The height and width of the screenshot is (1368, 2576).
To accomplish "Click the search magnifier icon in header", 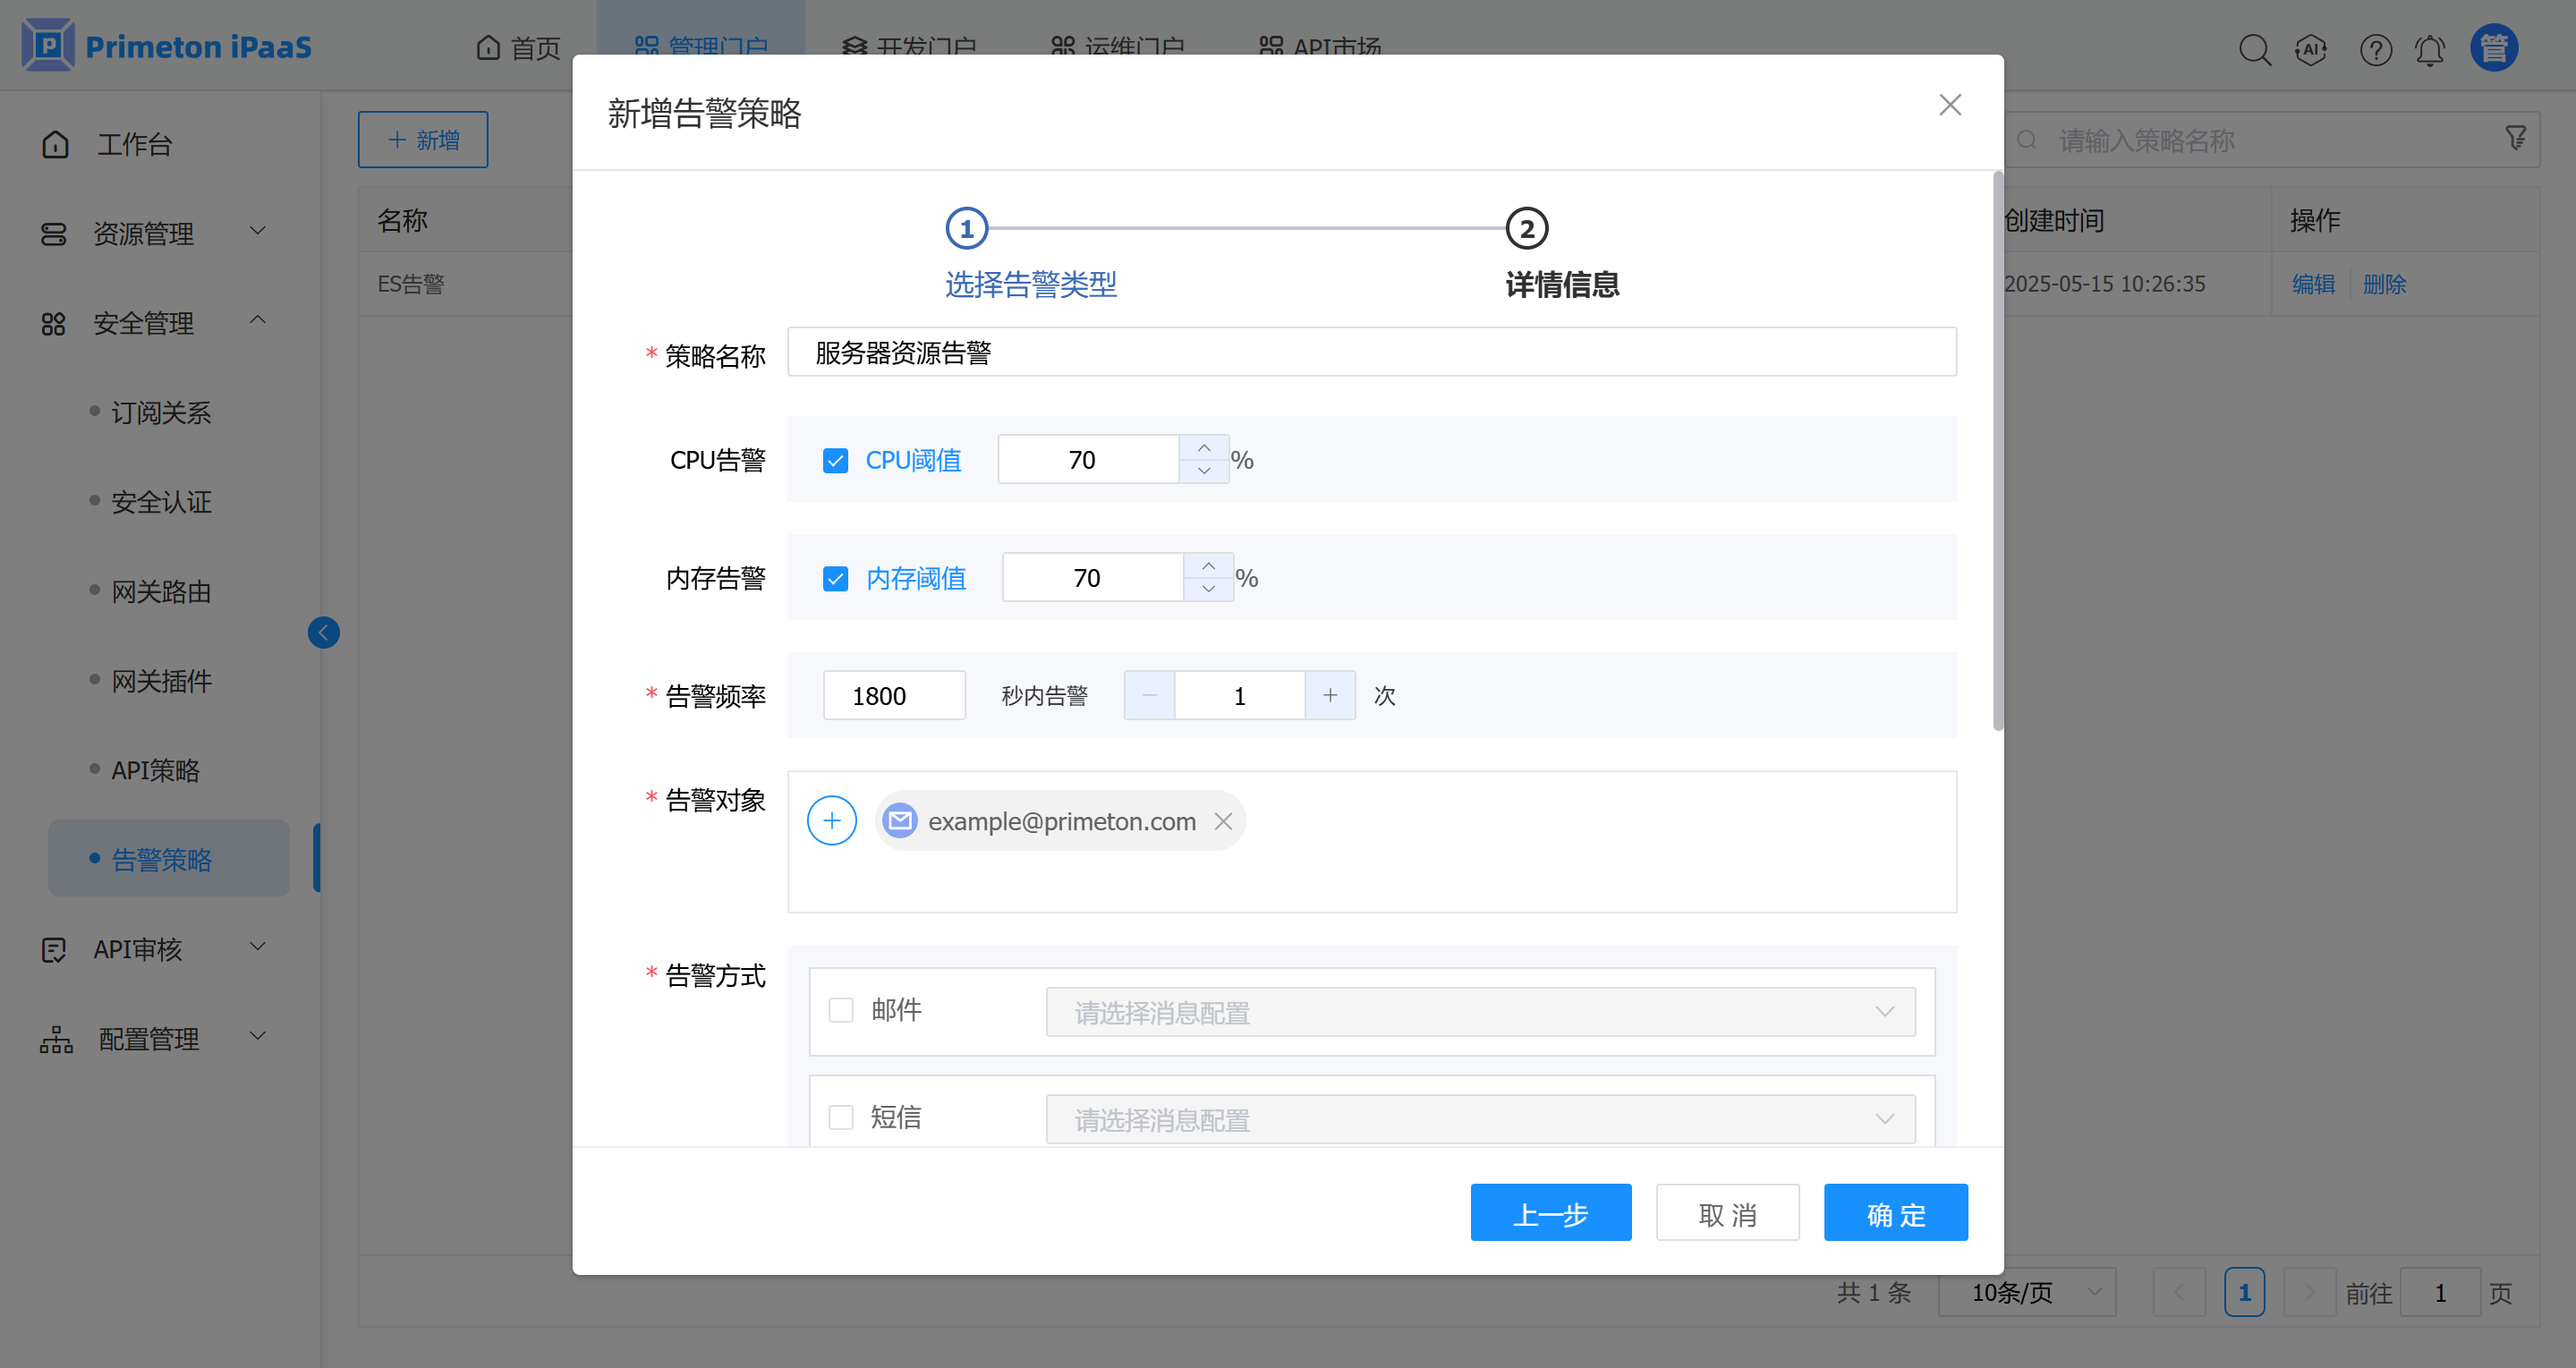I will pyautogui.click(x=2254, y=49).
